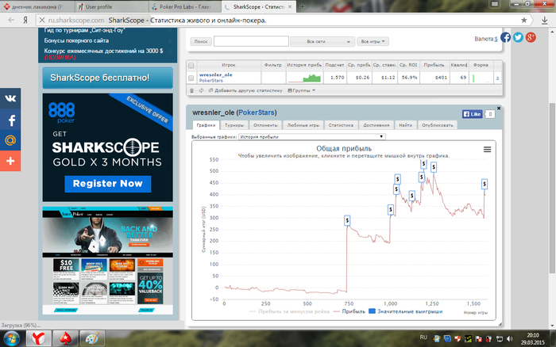Click 'Добавить другую статистику' link
556x347 pixels.
click(x=245, y=90)
